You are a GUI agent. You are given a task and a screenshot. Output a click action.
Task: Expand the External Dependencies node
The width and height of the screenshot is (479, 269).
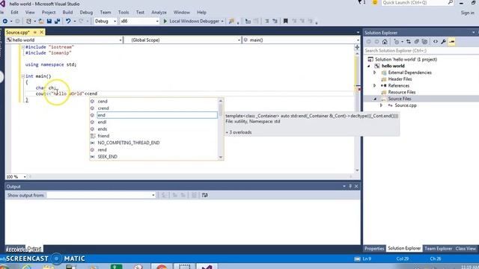[x=374, y=72]
